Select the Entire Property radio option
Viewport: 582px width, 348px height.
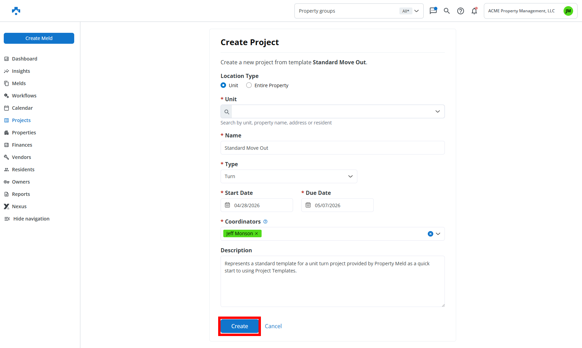pyautogui.click(x=249, y=85)
